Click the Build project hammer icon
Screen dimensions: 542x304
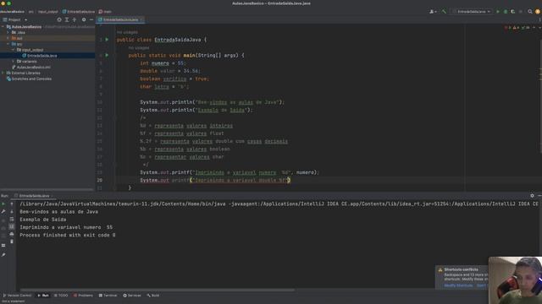click(444, 12)
